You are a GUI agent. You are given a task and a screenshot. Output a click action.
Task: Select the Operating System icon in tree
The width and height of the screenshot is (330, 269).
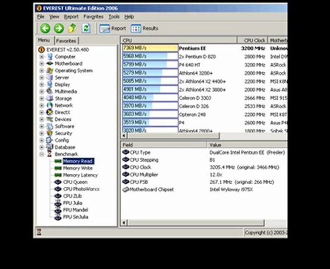click(50, 71)
